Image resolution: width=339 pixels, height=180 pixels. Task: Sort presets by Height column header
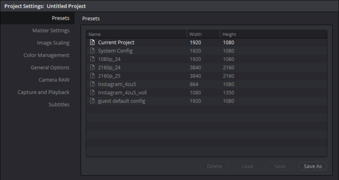(274, 34)
